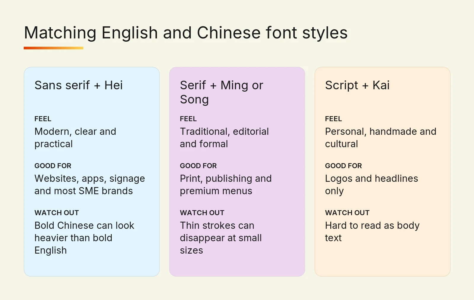Click the FEEL label in Script card

pos(334,119)
